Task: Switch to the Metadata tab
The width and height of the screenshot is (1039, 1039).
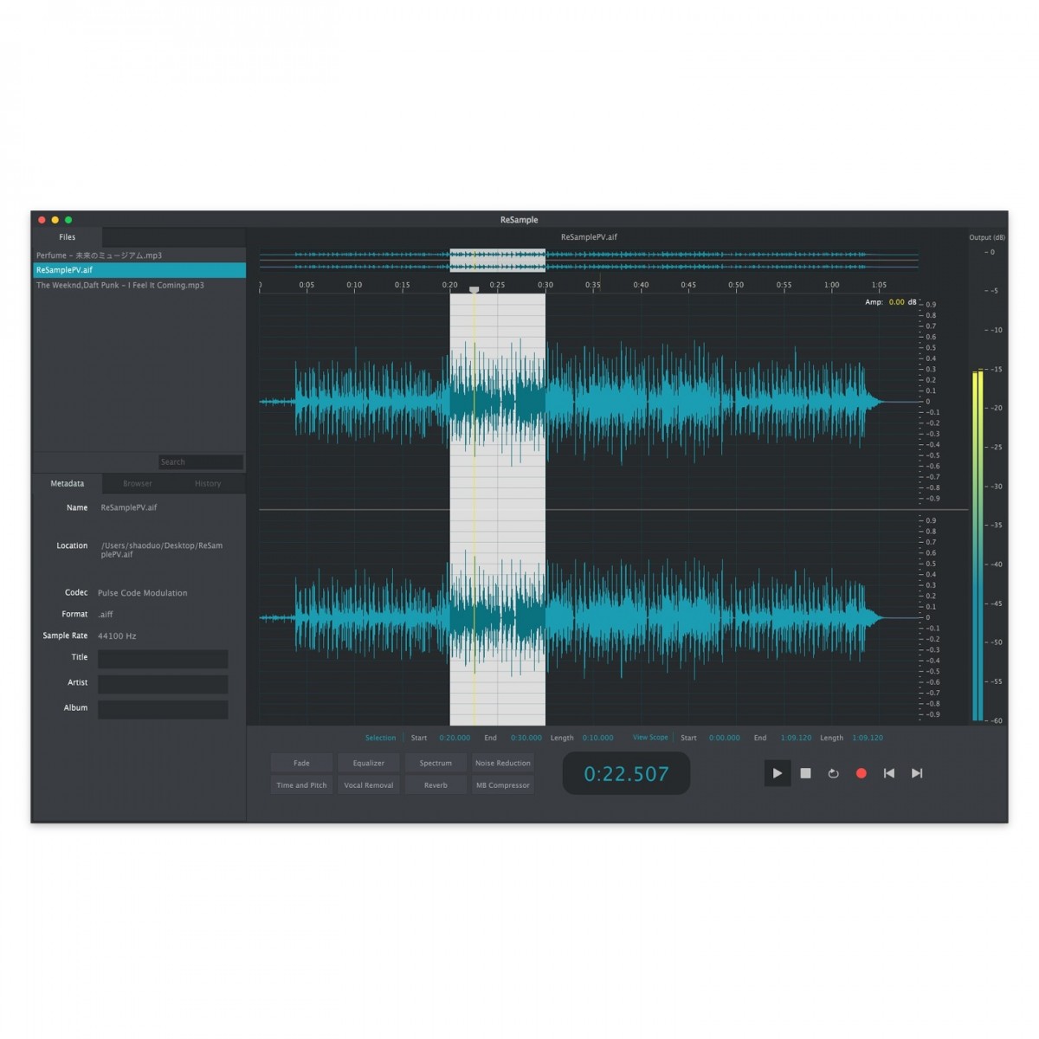Action: coord(67,483)
